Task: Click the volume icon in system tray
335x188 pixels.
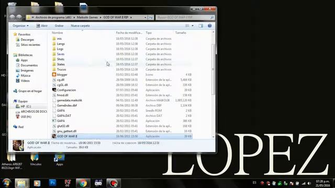Action: [x=309, y=183]
